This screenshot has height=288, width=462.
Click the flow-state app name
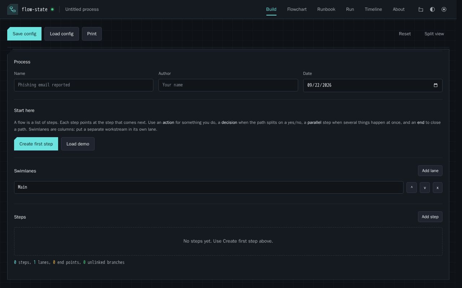point(35,9)
